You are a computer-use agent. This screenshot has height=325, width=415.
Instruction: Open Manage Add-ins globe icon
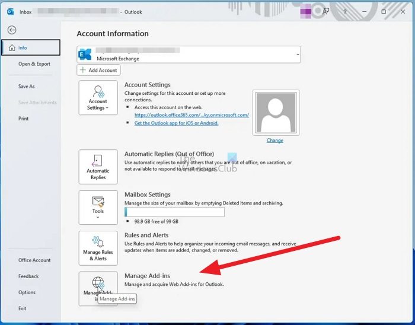coord(98,283)
